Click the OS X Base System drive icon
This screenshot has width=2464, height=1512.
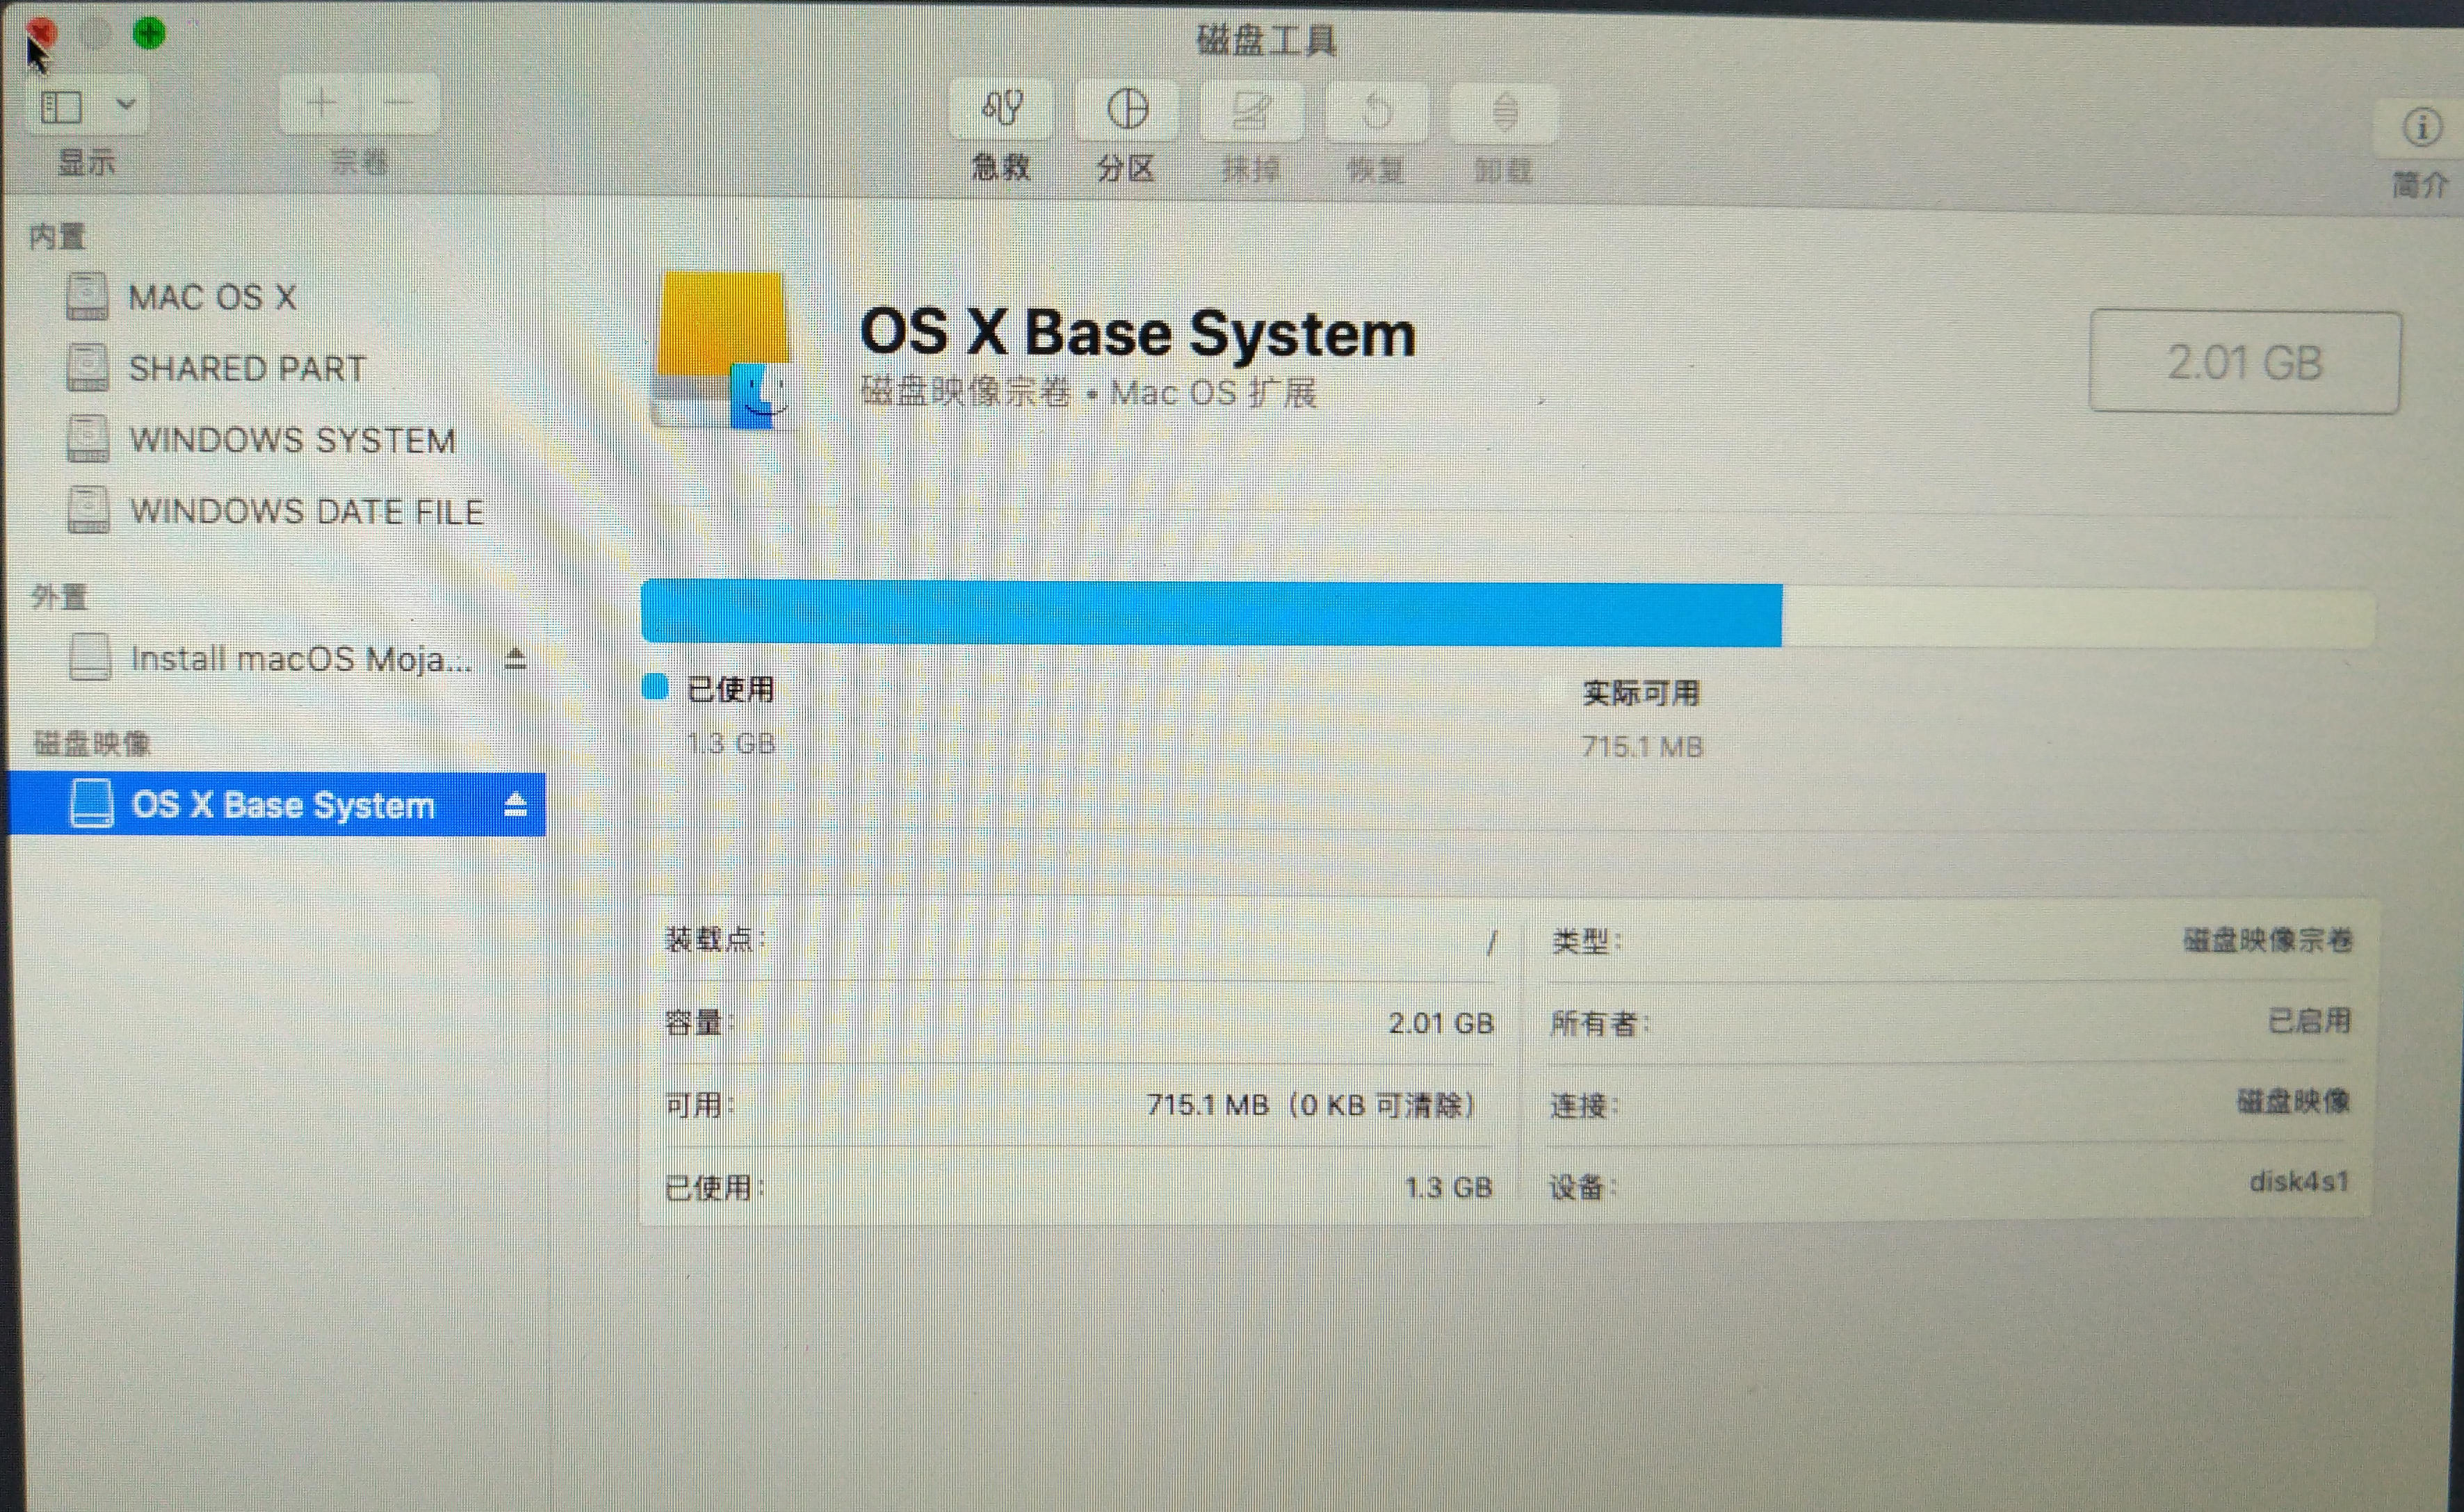pyautogui.click(x=92, y=804)
